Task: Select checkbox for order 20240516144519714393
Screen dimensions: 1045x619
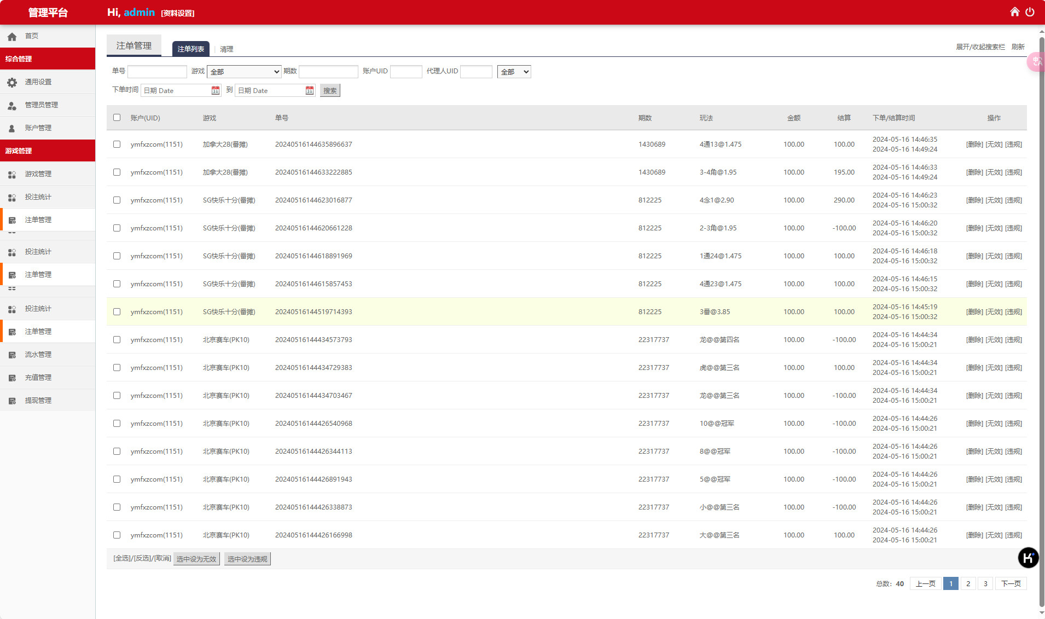Action: tap(117, 312)
